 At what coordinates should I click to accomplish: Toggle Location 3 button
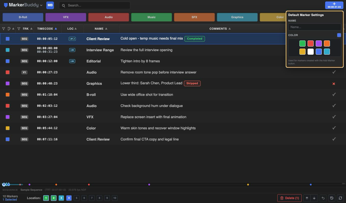click(x=61, y=198)
